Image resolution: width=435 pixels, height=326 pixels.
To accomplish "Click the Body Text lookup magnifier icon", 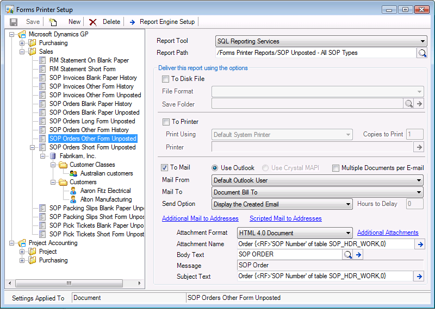I will click(x=348, y=255).
